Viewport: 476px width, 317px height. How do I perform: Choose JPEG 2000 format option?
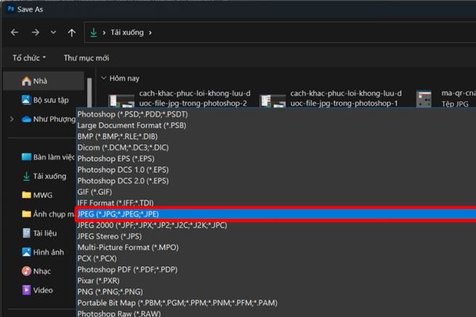[276, 225]
